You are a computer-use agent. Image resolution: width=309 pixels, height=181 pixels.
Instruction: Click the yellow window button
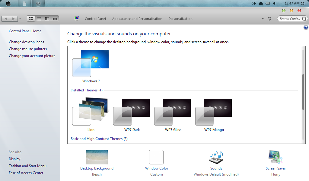(291, 11)
